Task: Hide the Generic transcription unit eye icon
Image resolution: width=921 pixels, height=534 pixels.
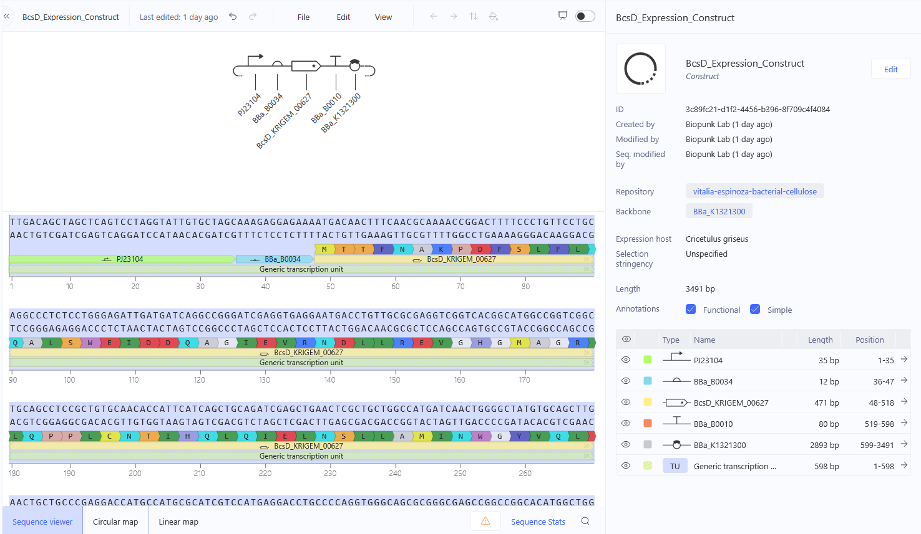Action: coord(626,465)
